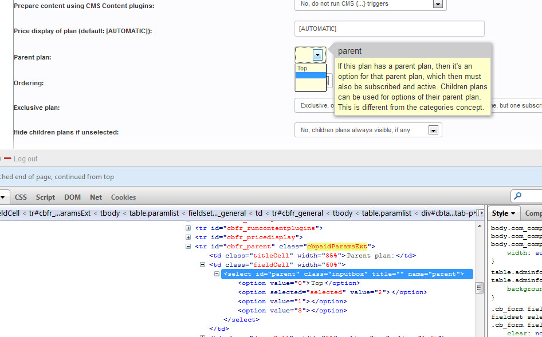
Task: Click option value="3" HTML line
Action: coord(292,311)
